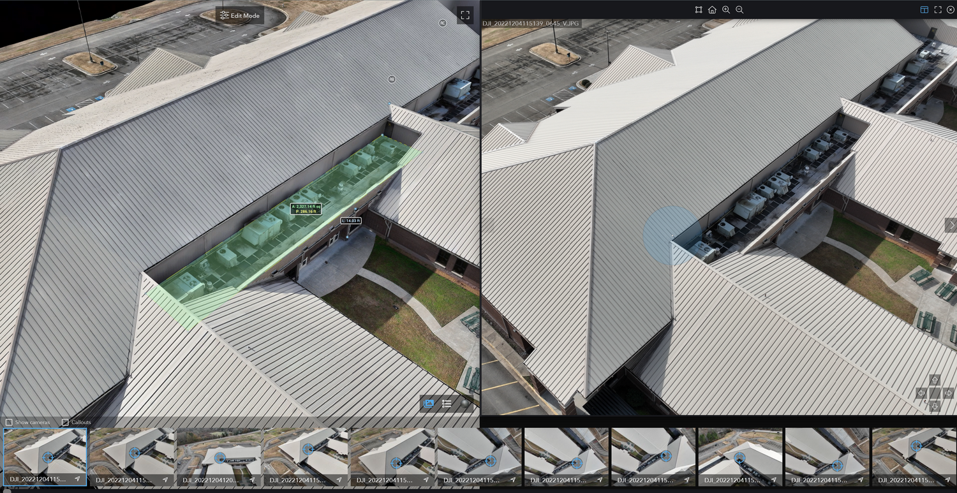Open the split layout view icon
Screen dimensions: 957x493
point(924,10)
